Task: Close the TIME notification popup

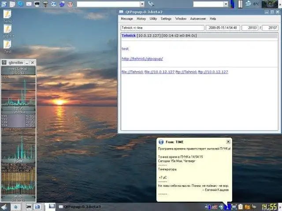Action: click(228, 142)
